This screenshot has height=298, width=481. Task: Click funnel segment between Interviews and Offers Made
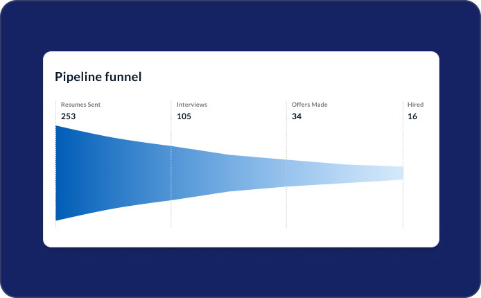[x=229, y=173]
